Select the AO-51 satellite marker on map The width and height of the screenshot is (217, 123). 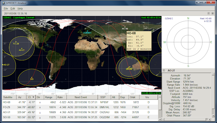[22, 48]
